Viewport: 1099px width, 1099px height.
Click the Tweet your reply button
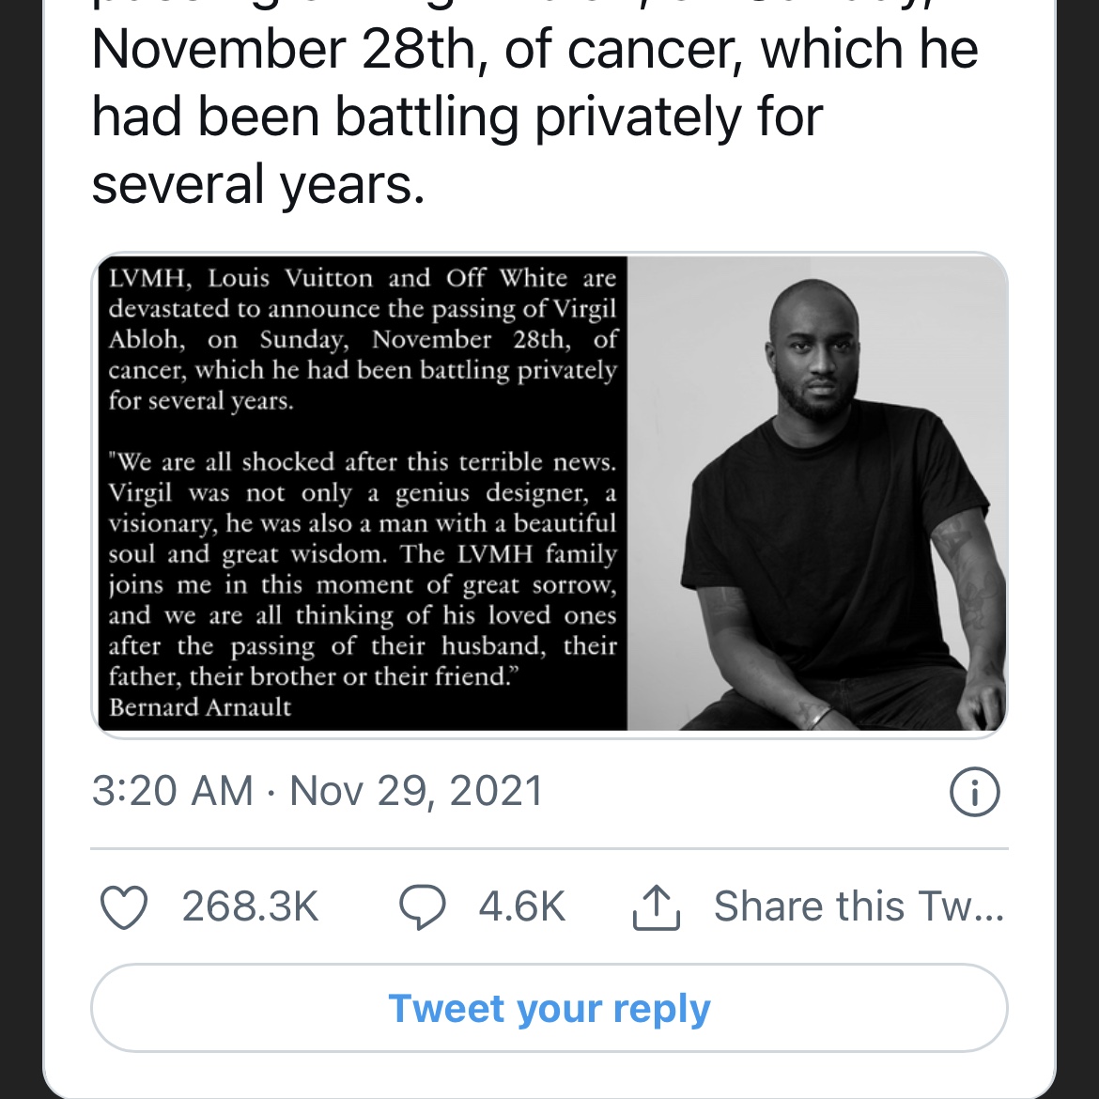[549, 1008]
